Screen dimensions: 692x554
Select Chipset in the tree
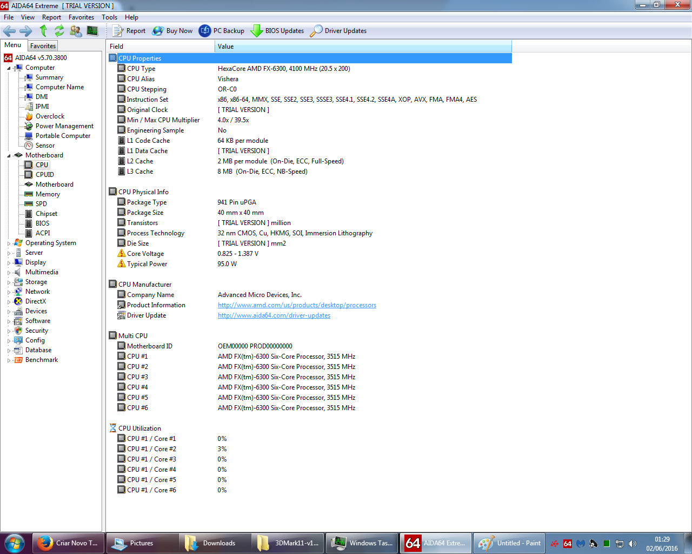pyautogui.click(x=46, y=214)
